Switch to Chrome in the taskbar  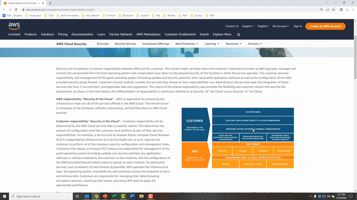pyautogui.click(x=96, y=196)
